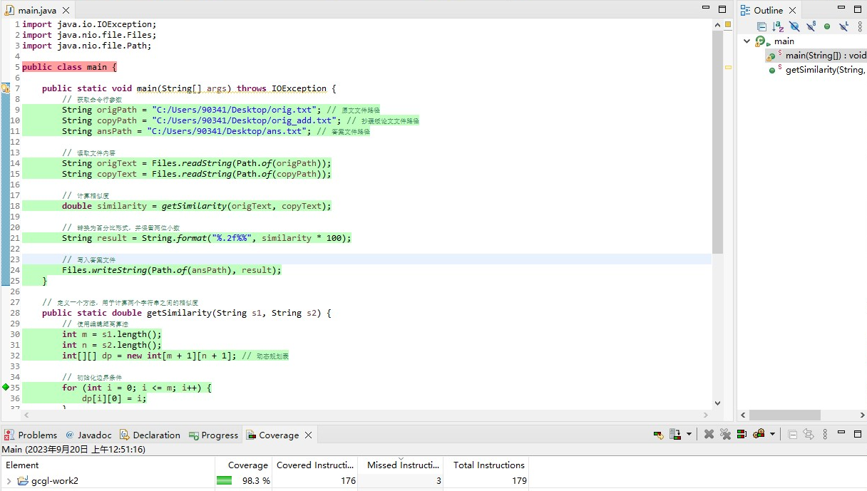Open Select Session dropdown arrow
This screenshot has height=491, width=867.
[772, 434]
